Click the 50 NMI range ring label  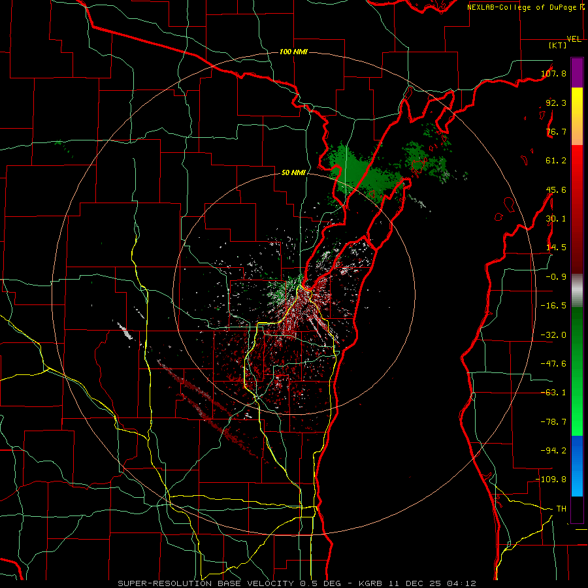tap(293, 172)
